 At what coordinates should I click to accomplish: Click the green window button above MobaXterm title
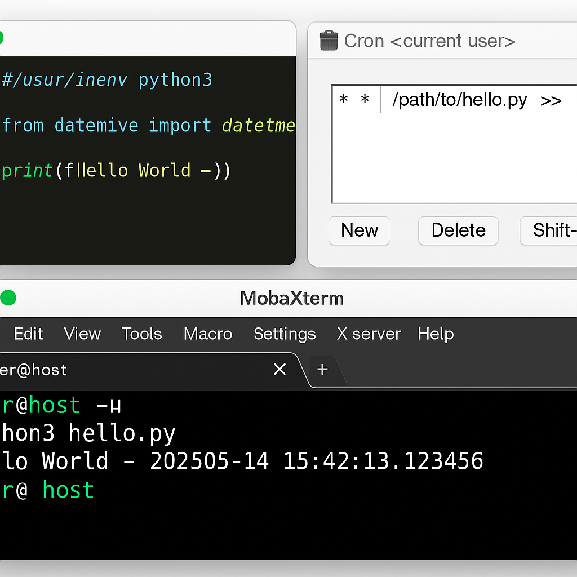pyautogui.click(x=8, y=298)
